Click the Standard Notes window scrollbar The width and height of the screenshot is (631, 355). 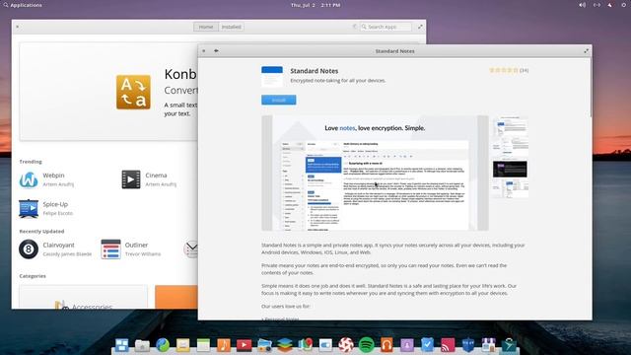tap(591, 89)
